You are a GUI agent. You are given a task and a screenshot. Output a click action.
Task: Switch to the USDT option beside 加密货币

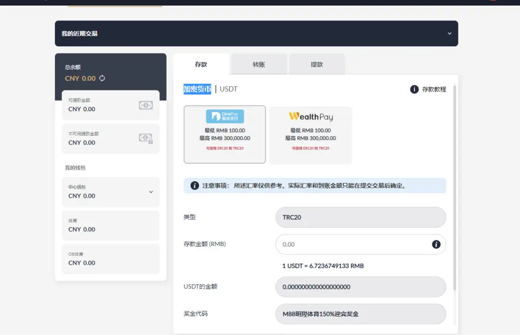tap(227, 88)
